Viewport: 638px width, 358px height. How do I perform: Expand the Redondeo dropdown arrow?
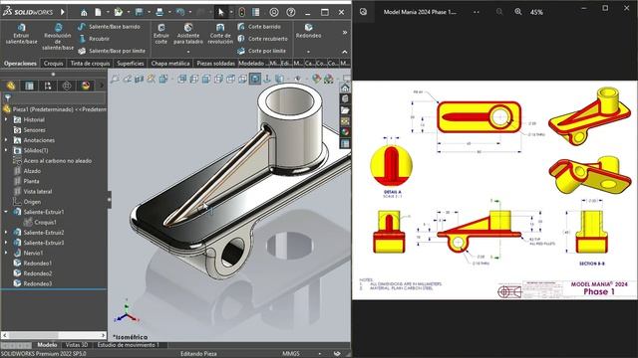click(308, 52)
